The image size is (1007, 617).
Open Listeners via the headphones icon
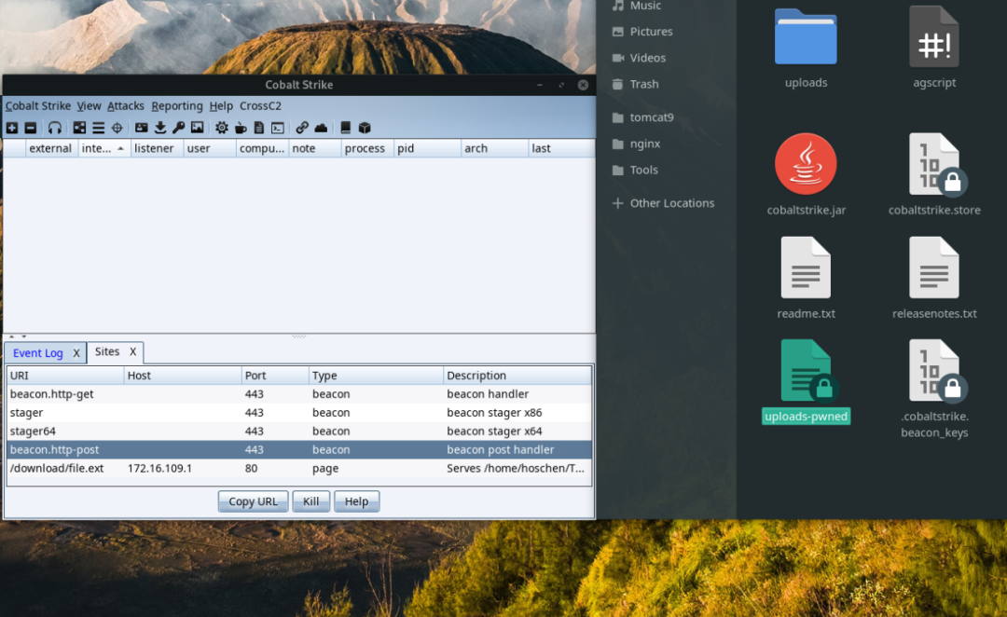coord(55,128)
